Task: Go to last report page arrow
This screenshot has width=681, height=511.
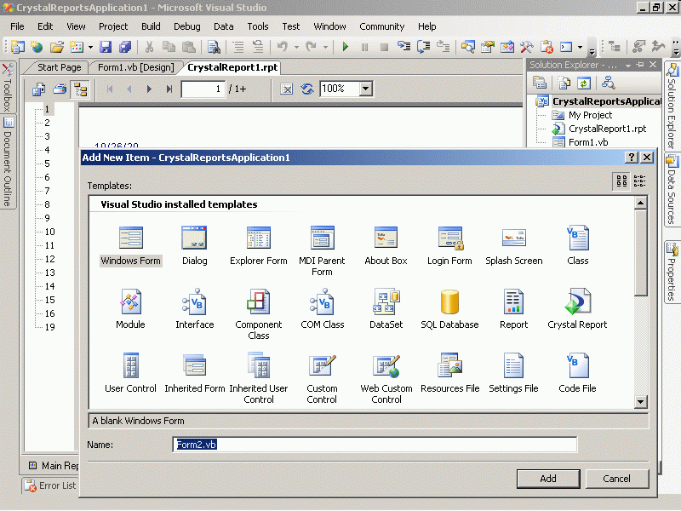Action: [169, 89]
